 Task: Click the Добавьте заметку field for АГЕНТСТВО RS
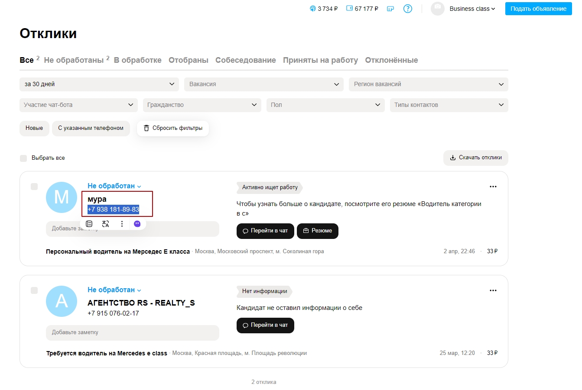click(x=132, y=332)
